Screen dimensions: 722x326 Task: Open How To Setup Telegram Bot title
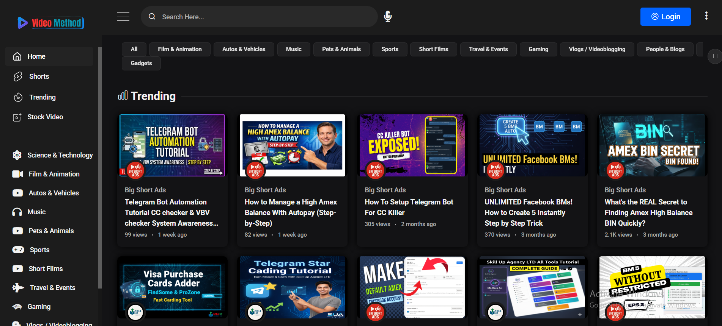coord(409,207)
